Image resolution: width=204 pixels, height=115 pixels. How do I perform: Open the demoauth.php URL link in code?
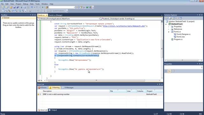pyautogui.click(x=124, y=26)
